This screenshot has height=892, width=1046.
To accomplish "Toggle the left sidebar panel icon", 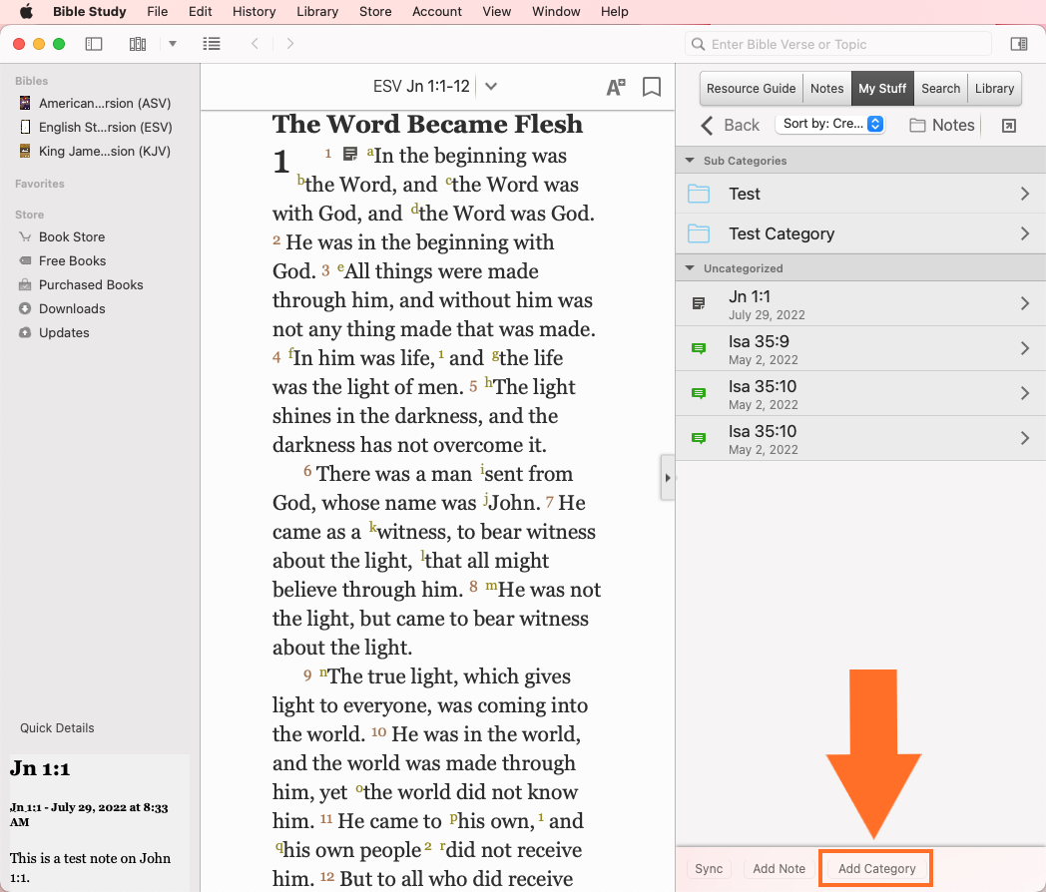I will pyautogui.click(x=94, y=44).
